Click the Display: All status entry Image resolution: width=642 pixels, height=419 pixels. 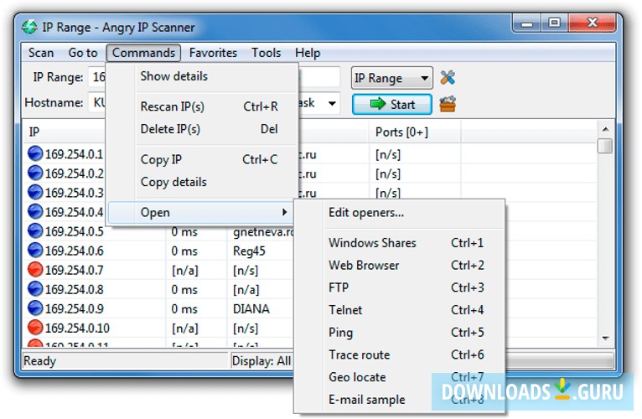(x=261, y=361)
